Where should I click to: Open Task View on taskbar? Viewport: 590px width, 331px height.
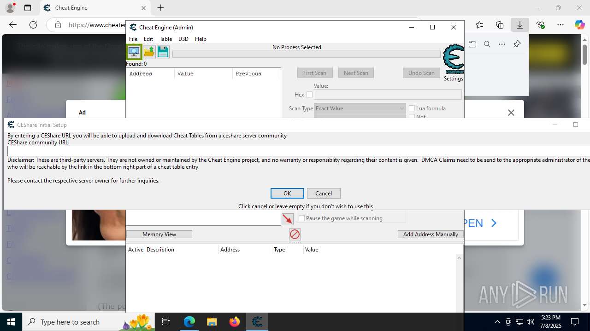(166, 322)
